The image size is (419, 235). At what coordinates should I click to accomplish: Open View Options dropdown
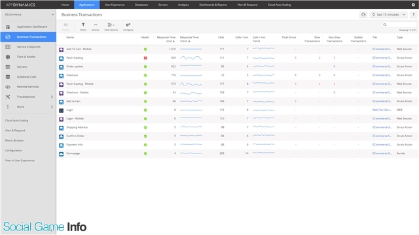tap(111, 26)
